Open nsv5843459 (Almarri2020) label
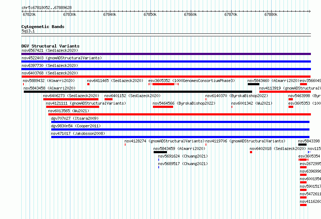321x219 pixels. [x=179, y=149]
